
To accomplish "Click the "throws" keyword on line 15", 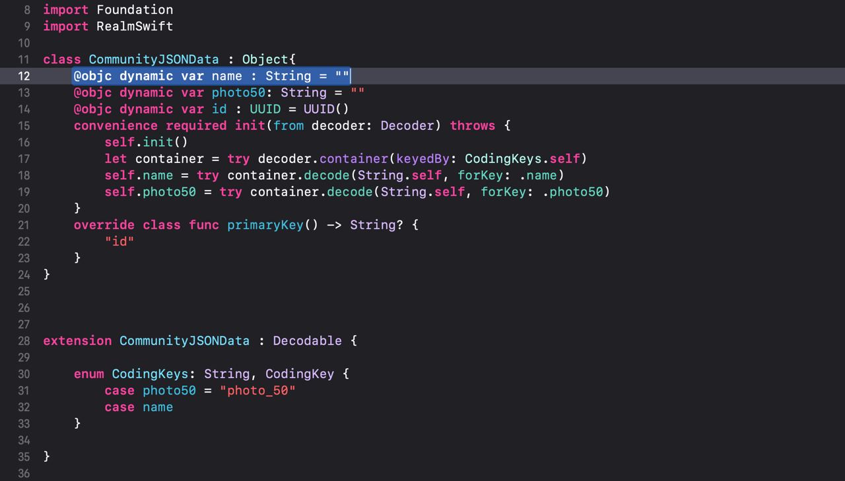I will 473,125.
